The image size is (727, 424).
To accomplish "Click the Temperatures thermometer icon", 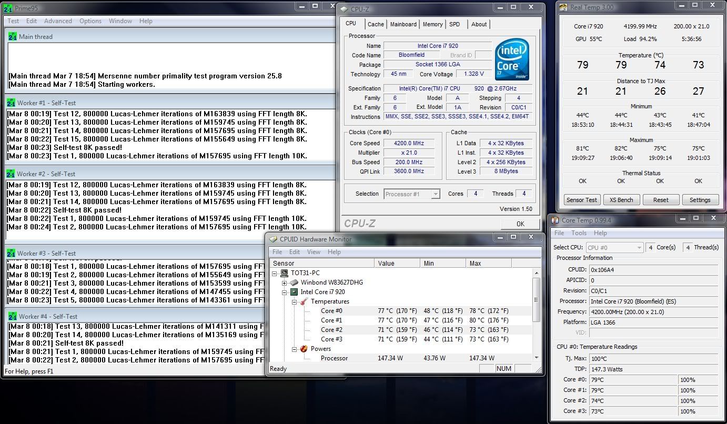I will pos(304,301).
